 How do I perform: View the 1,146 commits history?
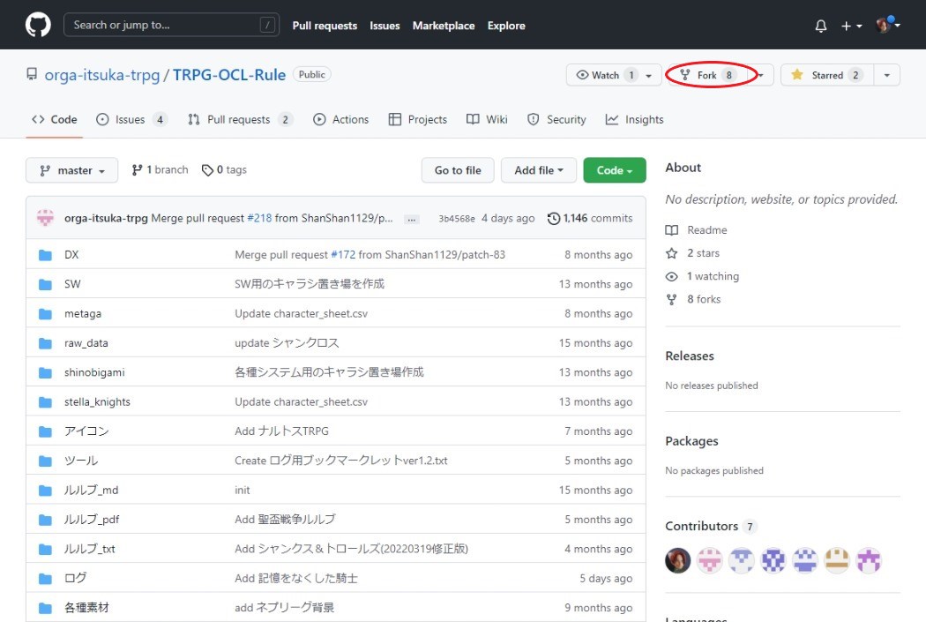tap(590, 218)
